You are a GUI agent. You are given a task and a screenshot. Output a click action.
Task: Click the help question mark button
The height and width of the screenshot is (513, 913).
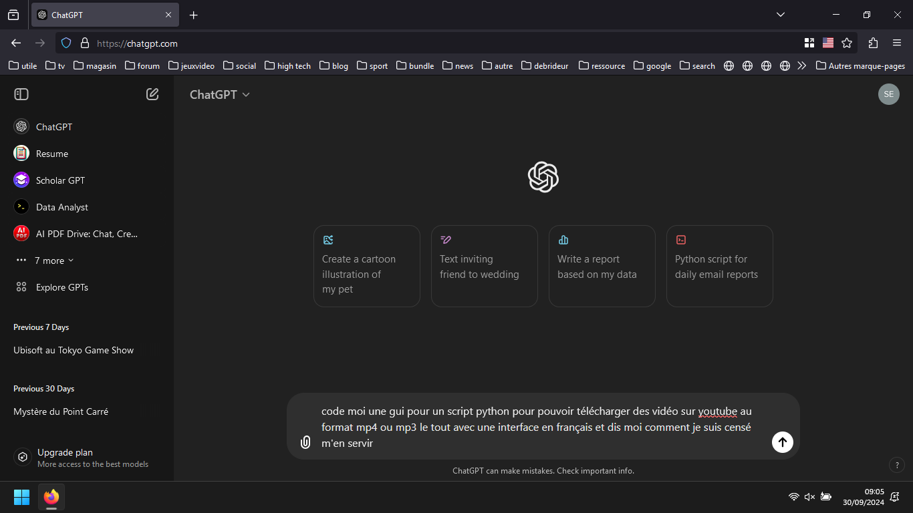coord(897,465)
